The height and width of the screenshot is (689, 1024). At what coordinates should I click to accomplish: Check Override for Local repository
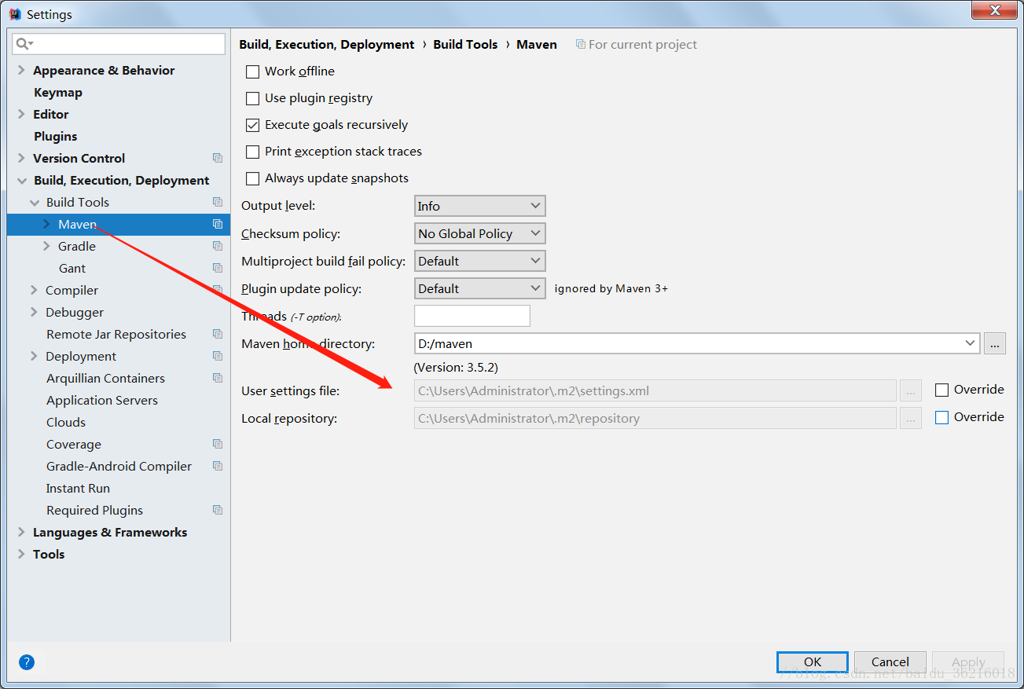(941, 417)
